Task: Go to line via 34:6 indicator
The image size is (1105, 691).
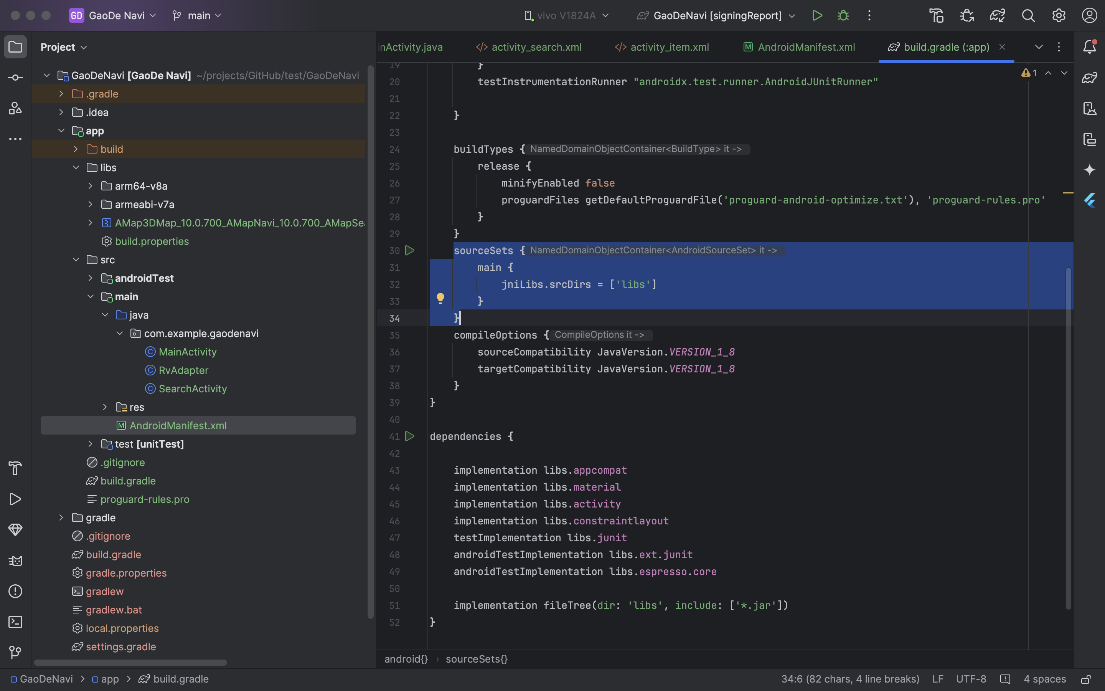Action: 850,679
